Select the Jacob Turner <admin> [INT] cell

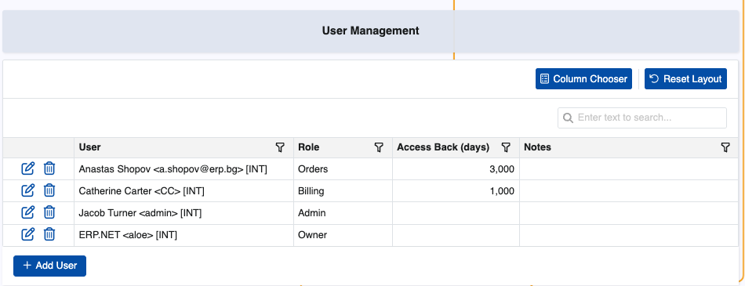coord(184,213)
